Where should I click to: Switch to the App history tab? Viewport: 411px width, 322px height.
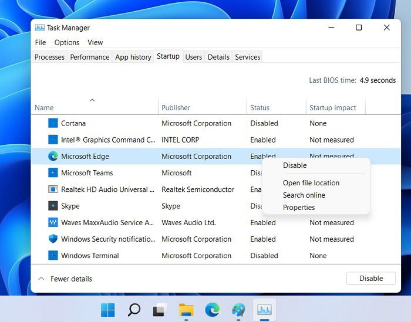[133, 57]
